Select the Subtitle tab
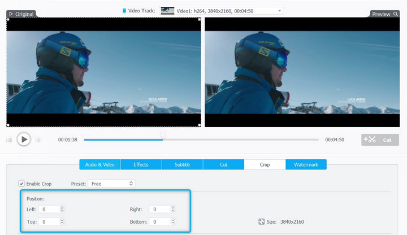 click(x=182, y=164)
